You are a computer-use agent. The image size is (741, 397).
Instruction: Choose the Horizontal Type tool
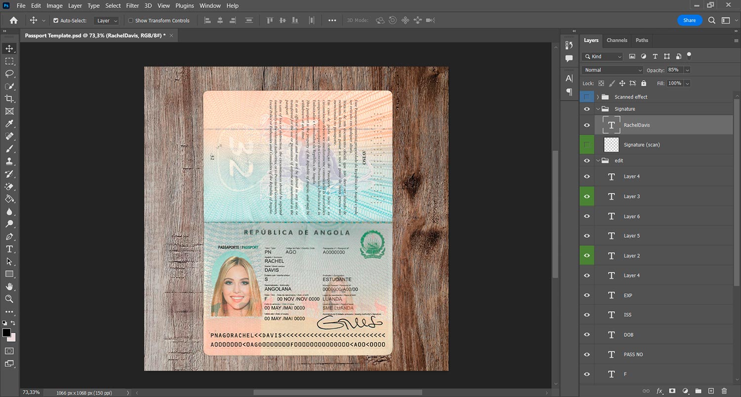pos(9,249)
